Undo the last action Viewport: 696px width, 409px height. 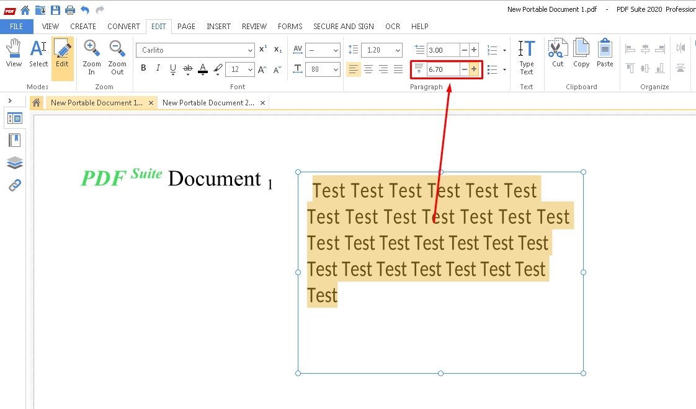[85, 10]
